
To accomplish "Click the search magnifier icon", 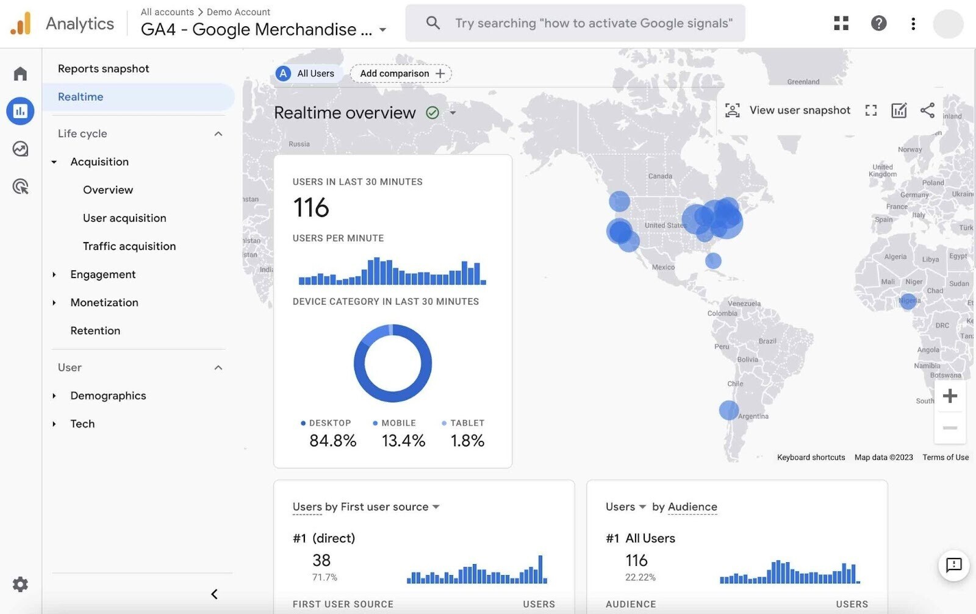I will [x=433, y=23].
